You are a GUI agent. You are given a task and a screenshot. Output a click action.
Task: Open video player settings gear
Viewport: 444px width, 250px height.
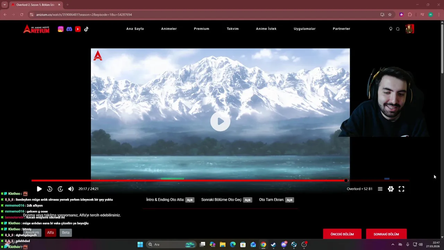[391, 189]
